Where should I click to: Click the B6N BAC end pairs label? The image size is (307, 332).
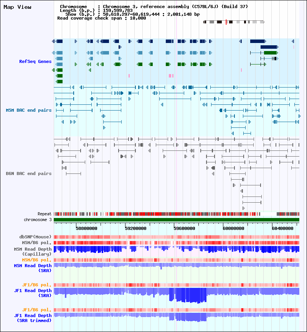click(29, 173)
